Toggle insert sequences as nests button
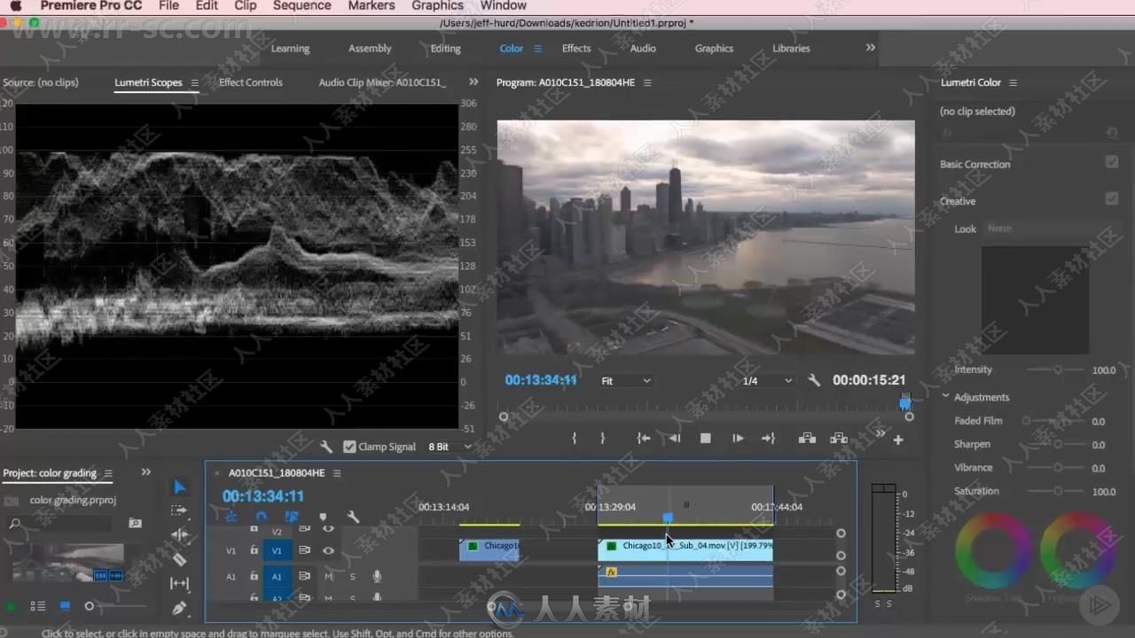 click(x=231, y=517)
